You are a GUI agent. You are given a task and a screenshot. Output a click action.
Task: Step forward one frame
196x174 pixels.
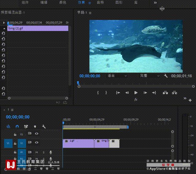point(145,93)
